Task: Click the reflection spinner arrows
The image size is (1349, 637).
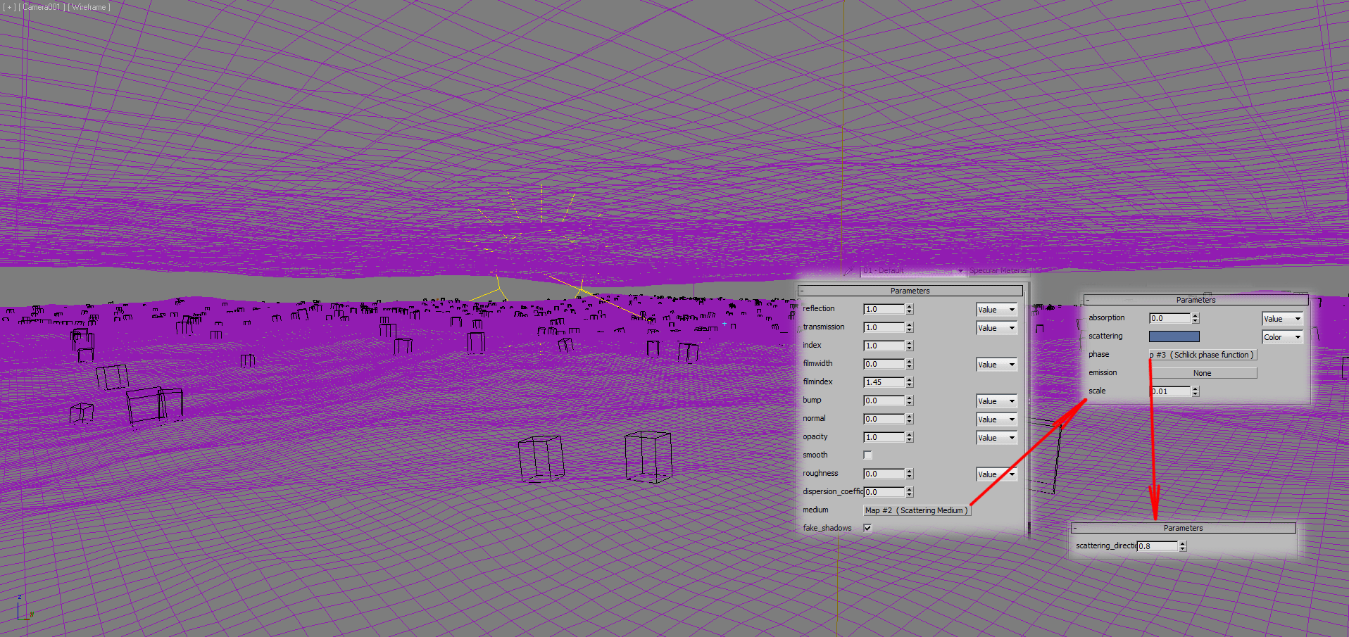Action: pyautogui.click(x=910, y=309)
